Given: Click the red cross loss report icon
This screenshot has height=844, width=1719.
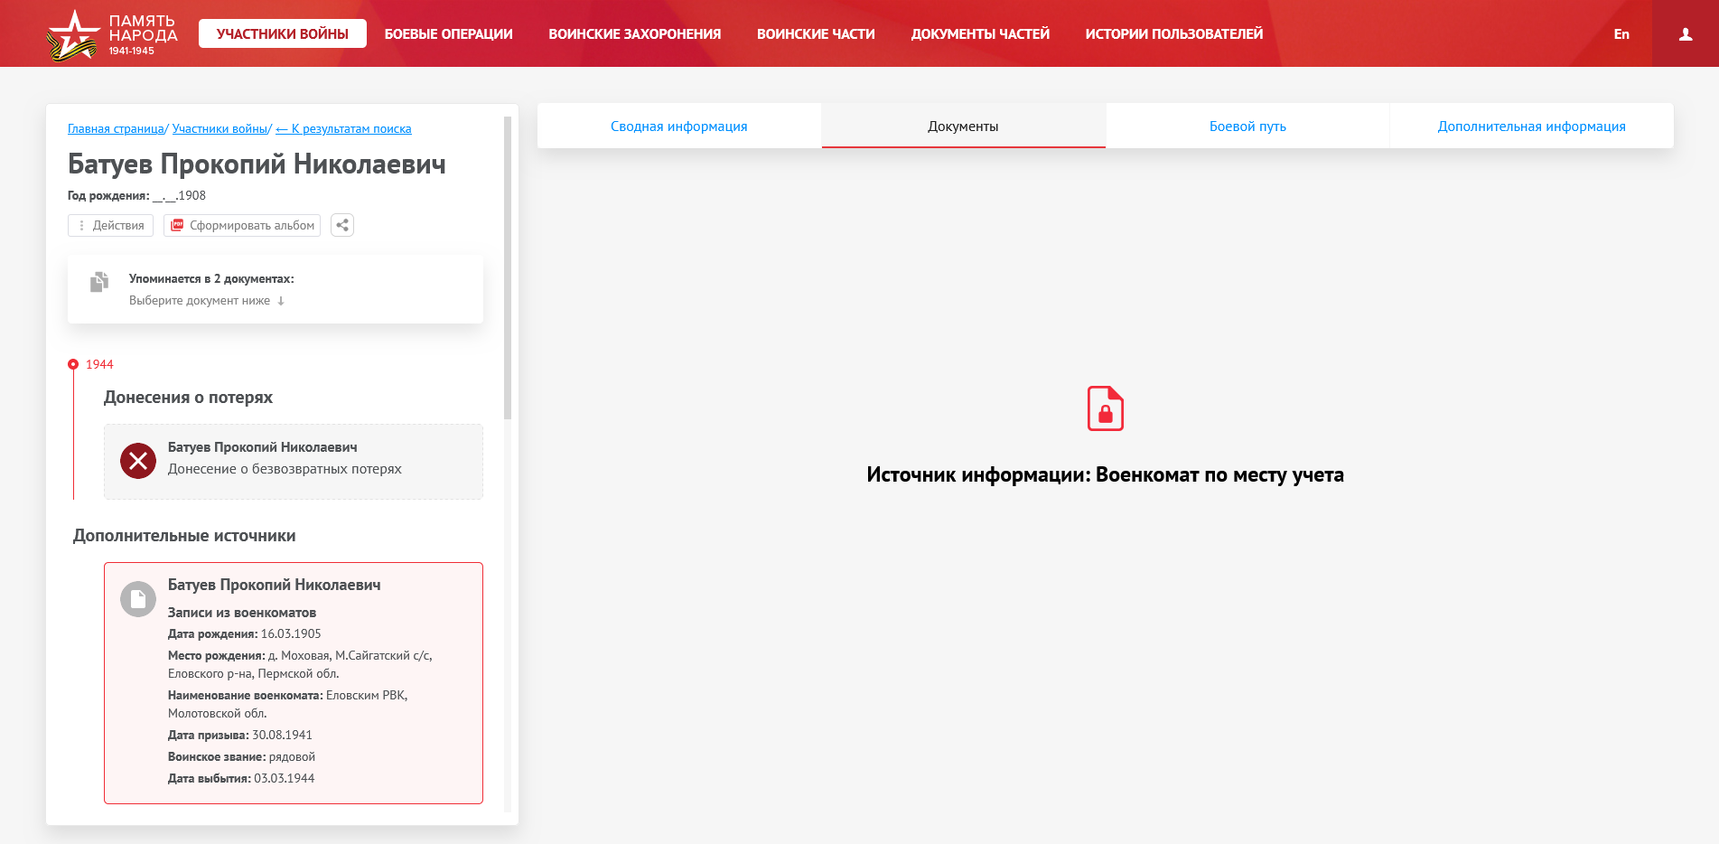Looking at the screenshot, I should coord(138,461).
